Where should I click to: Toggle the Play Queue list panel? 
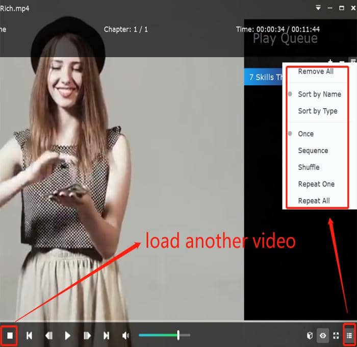pyautogui.click(x=349, y=335)
